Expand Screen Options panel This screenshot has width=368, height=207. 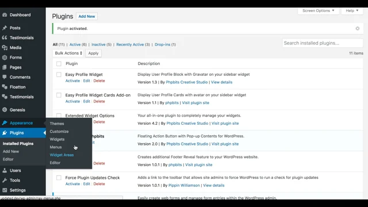318,10
